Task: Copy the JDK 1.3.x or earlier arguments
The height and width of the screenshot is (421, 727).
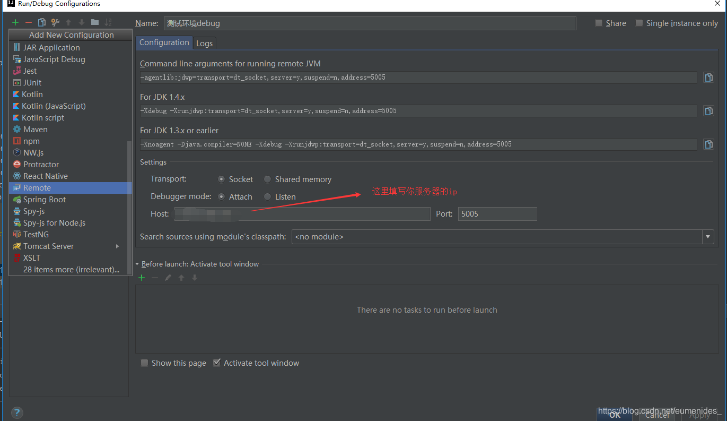Action: click(x=708, y=144)
